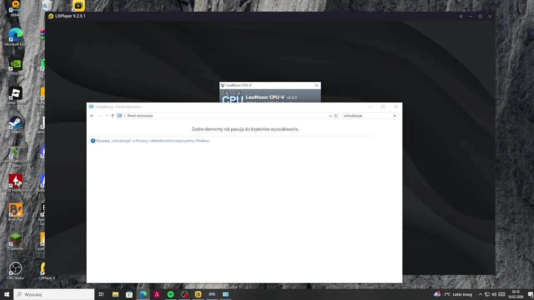
Task: Switch to CPU-V on the taskbar
Action: coord(212,294)
